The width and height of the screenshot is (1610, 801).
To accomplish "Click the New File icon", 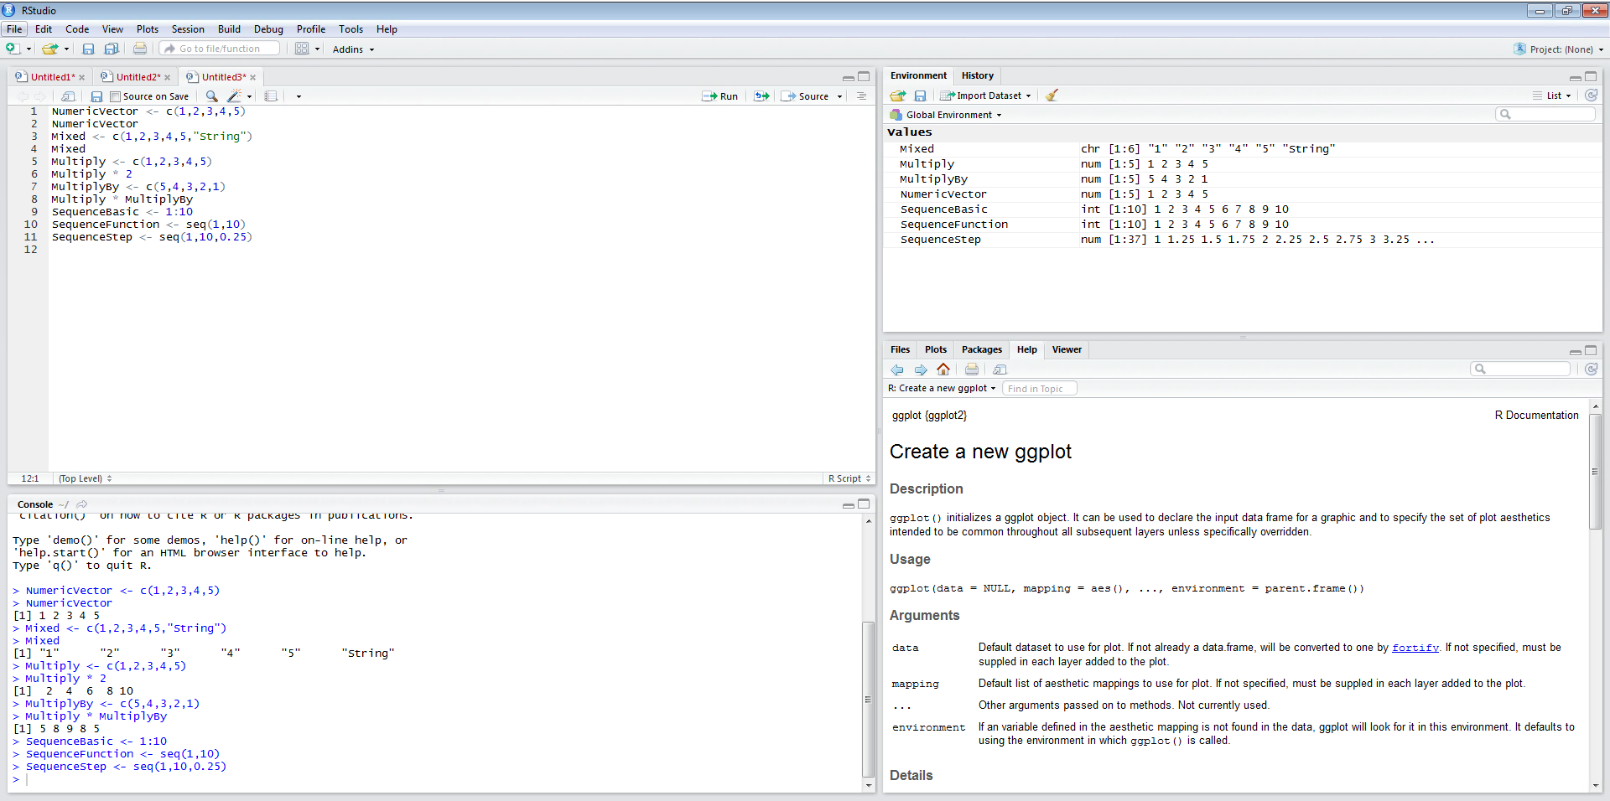I will pos(13,49).
